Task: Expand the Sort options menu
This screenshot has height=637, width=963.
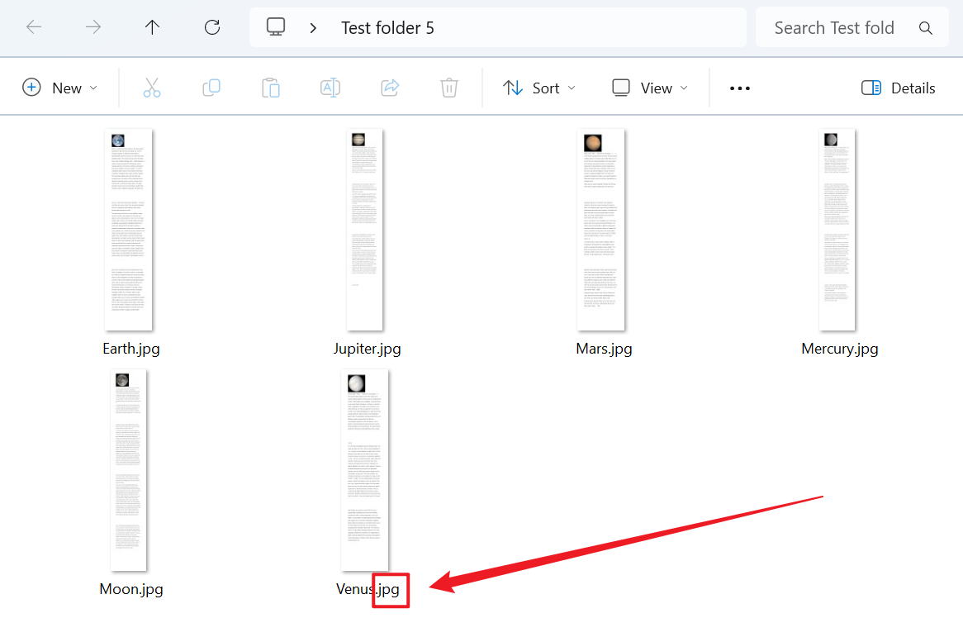Action: 539,88
